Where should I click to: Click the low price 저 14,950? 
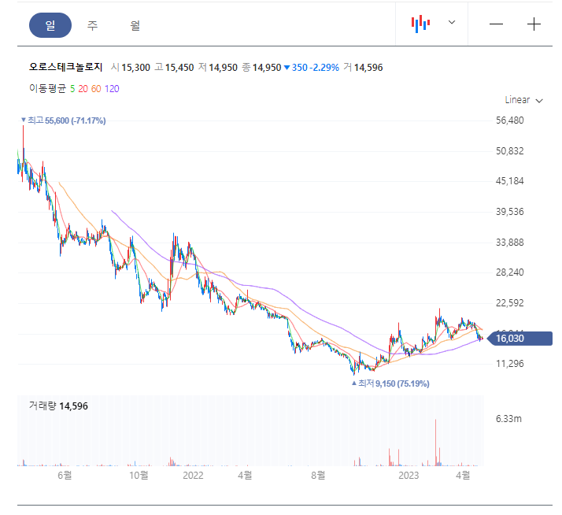218,68
